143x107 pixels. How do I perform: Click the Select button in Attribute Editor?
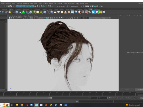coord(127,90)
